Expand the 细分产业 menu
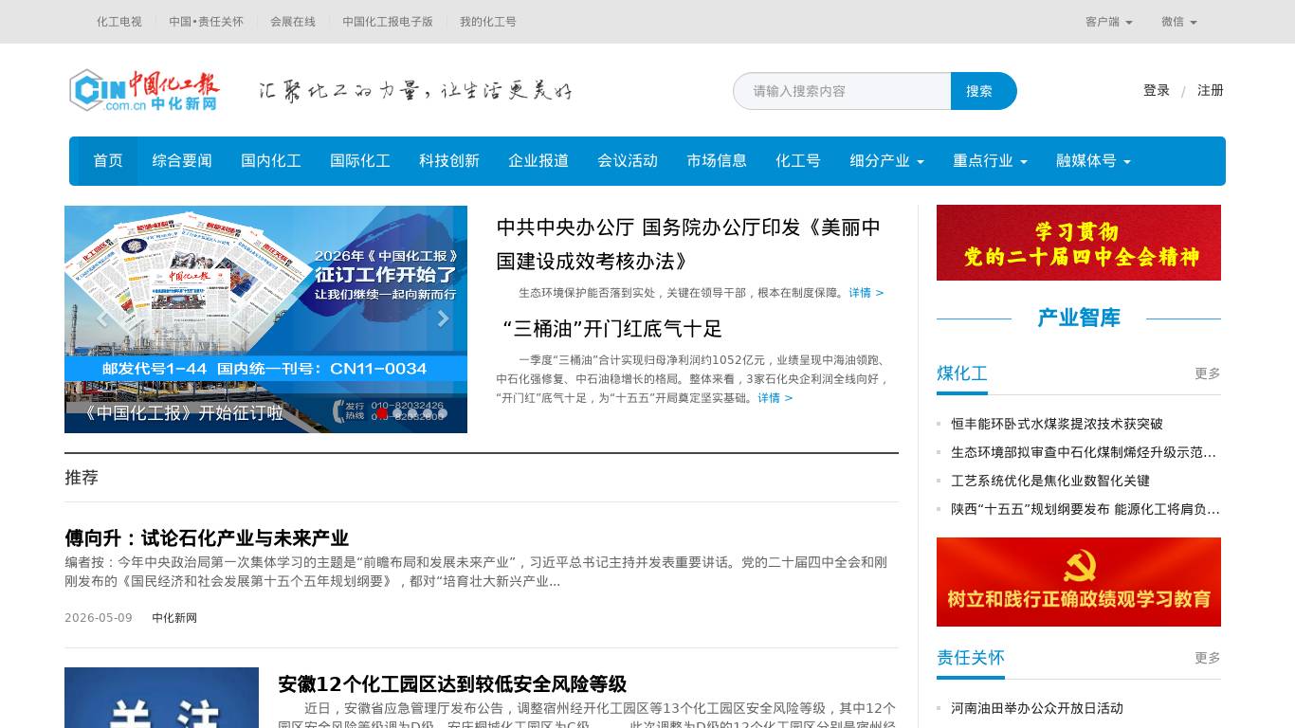This screenshot has width=1295, height=728. click(x=886, y=161)
